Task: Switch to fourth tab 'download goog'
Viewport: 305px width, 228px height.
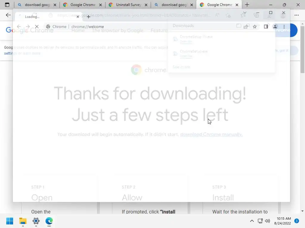Action: [x=174, y=5]
